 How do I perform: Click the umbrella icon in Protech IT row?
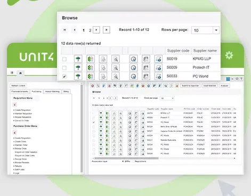[x=78, y=68]
